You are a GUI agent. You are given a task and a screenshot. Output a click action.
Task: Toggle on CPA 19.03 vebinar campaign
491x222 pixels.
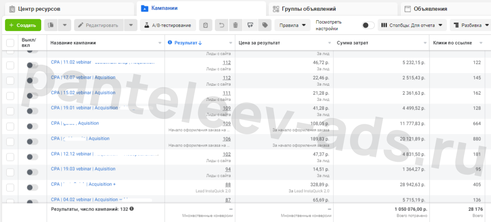pyautogui.click(x=32, y=172)
